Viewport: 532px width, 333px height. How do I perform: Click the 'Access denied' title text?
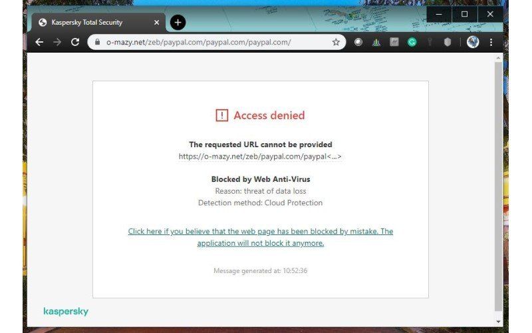[269, 115]
